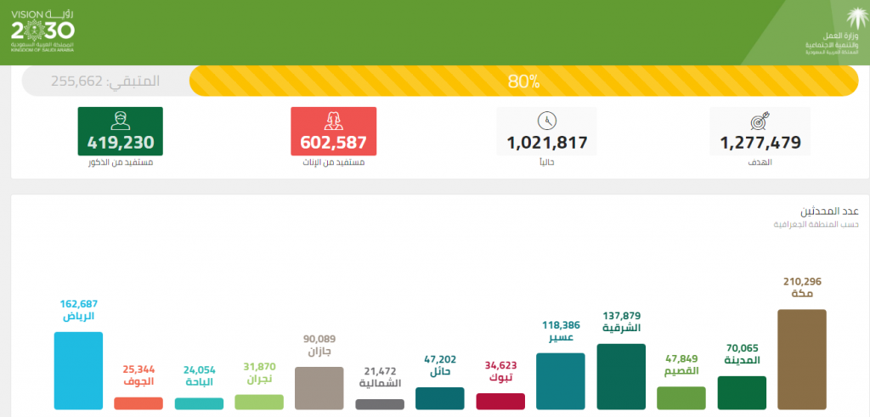Select the red 602,587 female card
The height and width of the screenshot is (417, 870).
333,132
